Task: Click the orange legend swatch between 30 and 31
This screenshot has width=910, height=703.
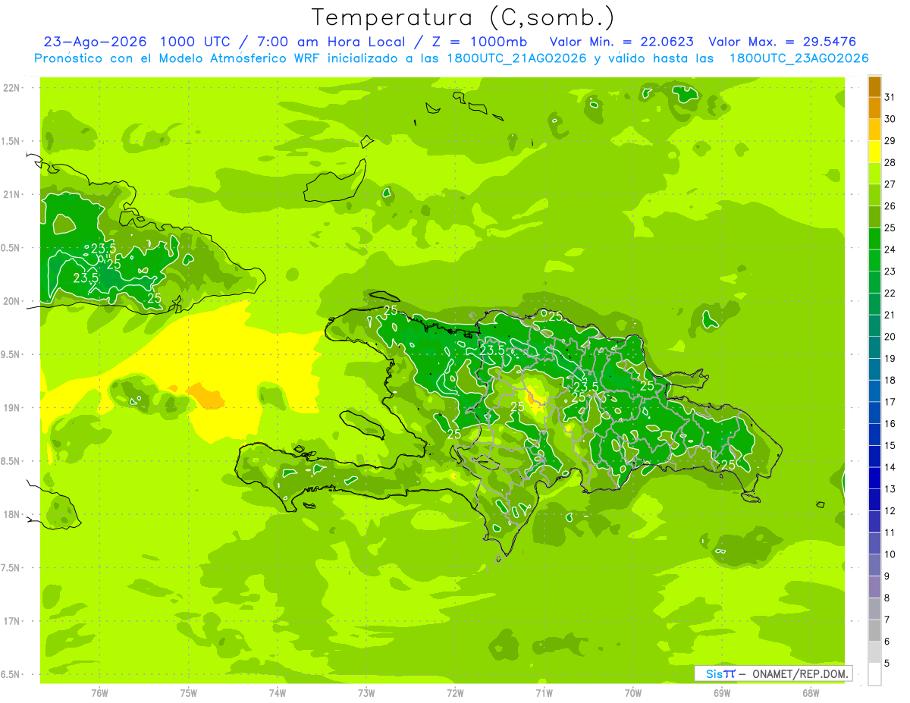Action: click(x=874, y=108)
